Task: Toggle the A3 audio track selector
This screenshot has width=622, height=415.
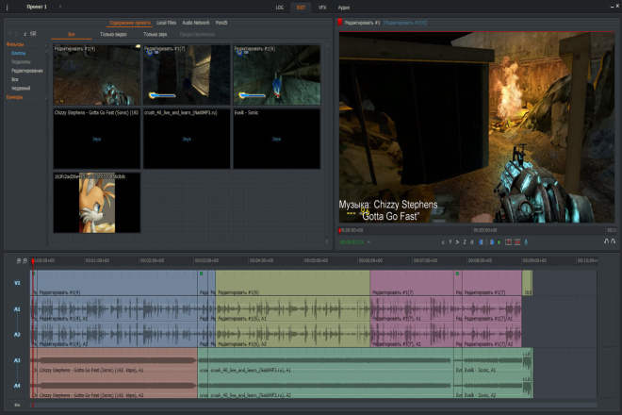Action: [x=17, y=360]
